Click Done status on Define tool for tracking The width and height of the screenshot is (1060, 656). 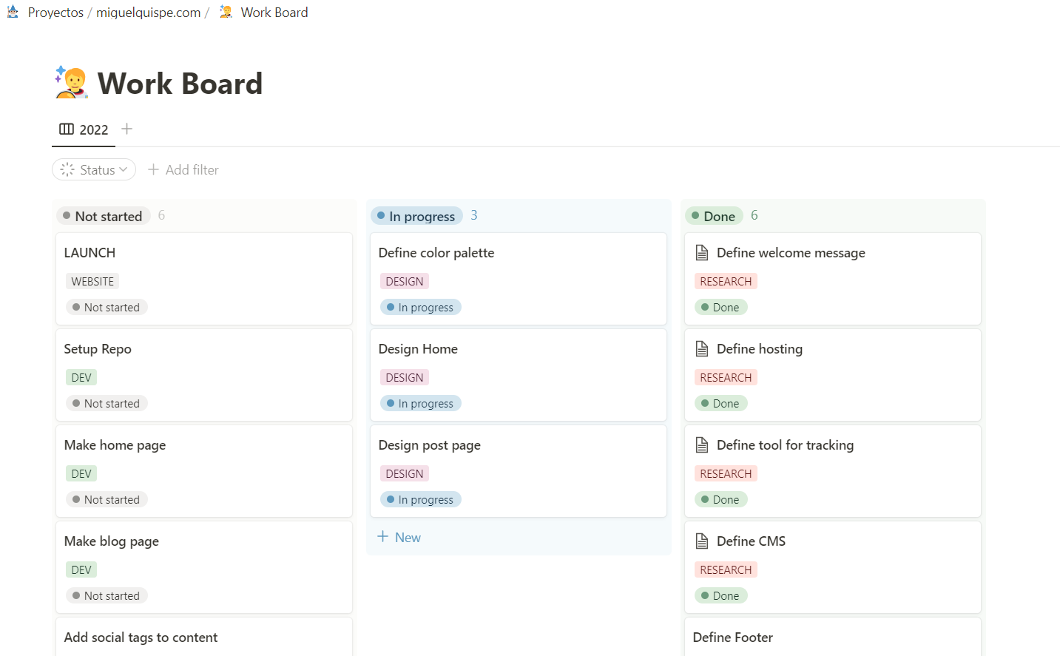[x=721, y=500]
